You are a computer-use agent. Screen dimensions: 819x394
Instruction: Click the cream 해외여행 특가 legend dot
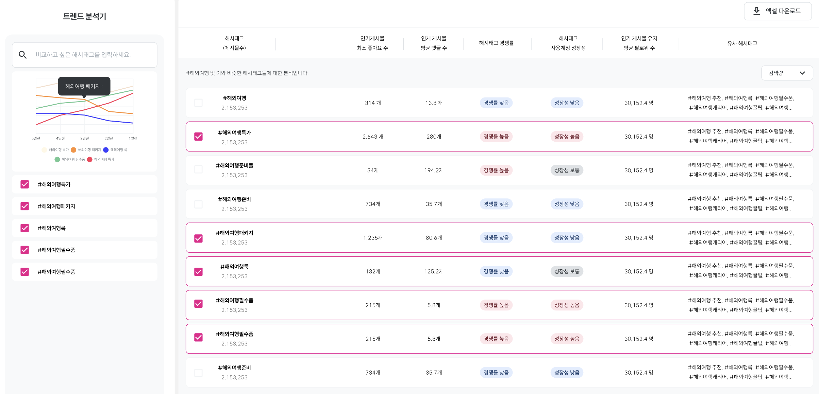(44, 150)
